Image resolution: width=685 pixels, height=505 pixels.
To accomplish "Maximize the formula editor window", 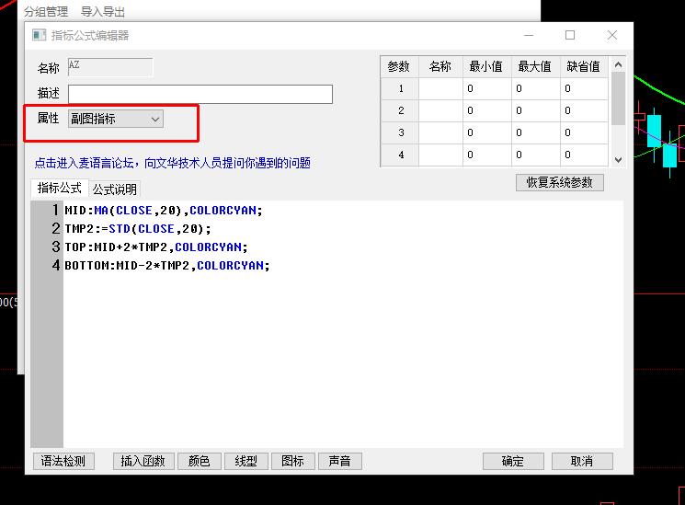I will tap(570, 35).
